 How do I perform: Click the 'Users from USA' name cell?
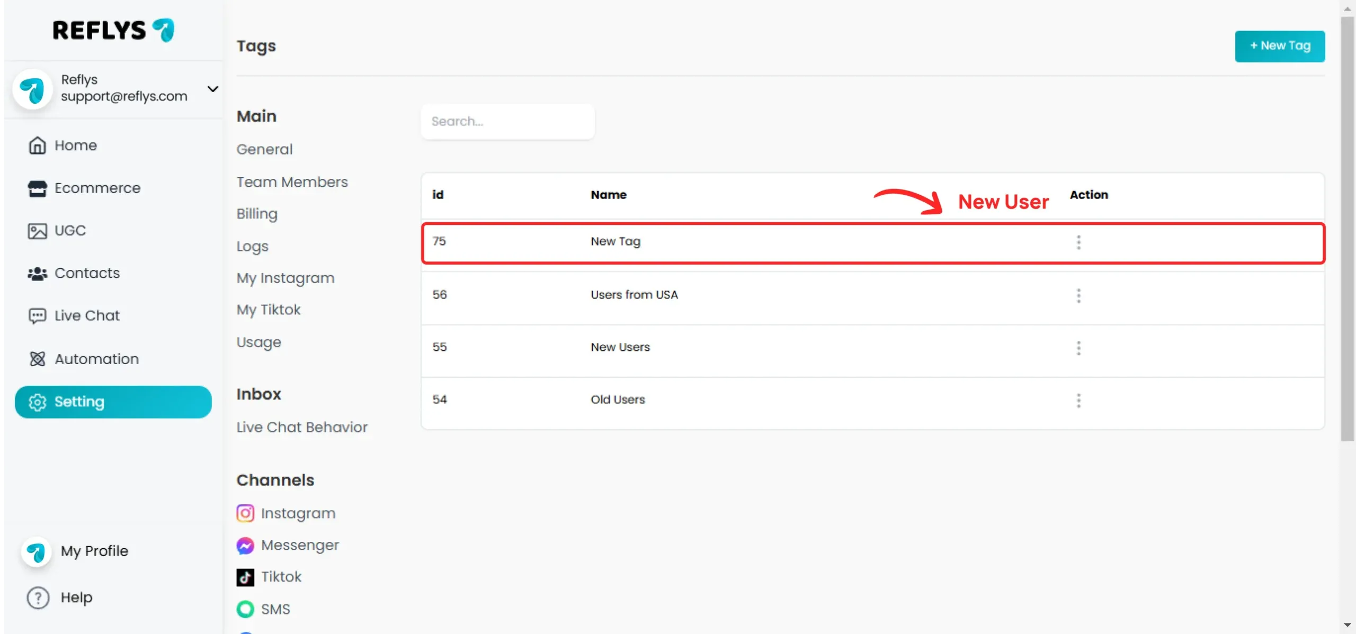[634, 295]
